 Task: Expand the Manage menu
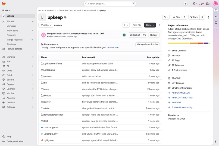pyautogui.click(x=18, y=57)
